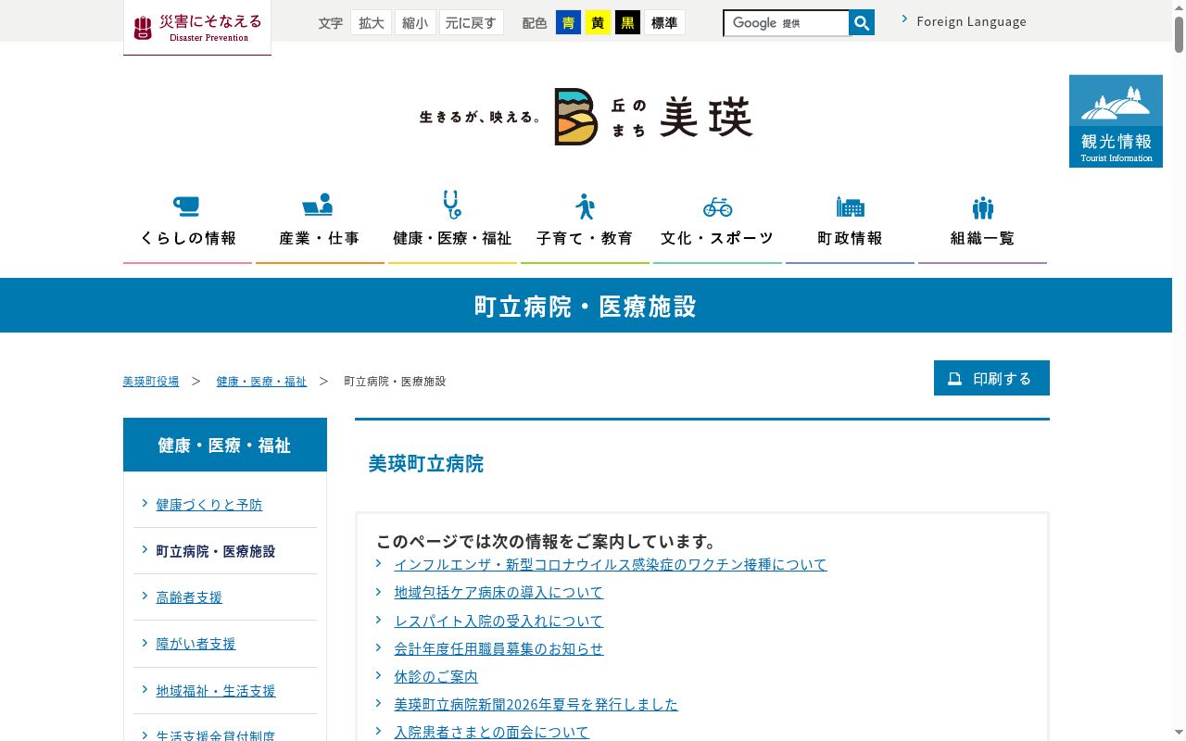Open the Tourist Information hills icon

(1116, 121)
